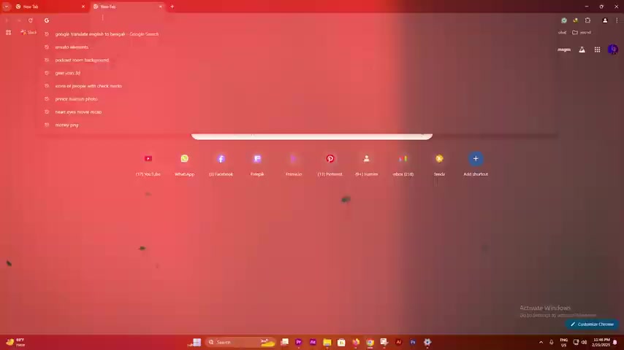The height and width of the screenshot is (350, 624).
Task: Open Settings gear from the taskbar
Action: [427, 342]
